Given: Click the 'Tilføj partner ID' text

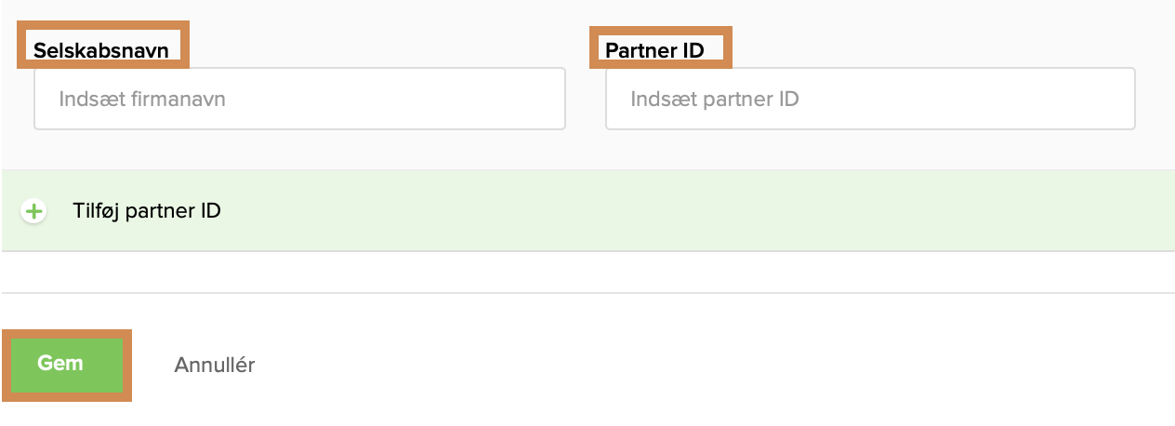Looking at the screenshot, I should (x=147, y=211).
